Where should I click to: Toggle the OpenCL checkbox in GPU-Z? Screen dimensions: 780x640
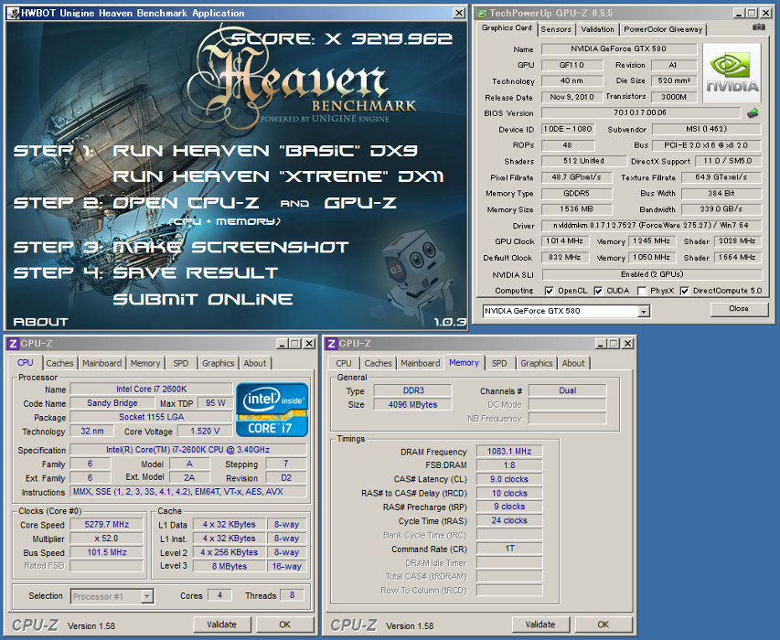550,291
